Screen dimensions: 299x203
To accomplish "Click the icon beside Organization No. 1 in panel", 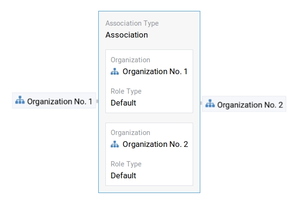I will (x=115, y=71).
